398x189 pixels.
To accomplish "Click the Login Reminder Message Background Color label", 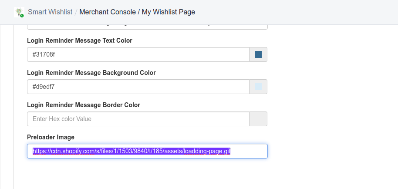I will pyautogui.click(x=91, y=73).
